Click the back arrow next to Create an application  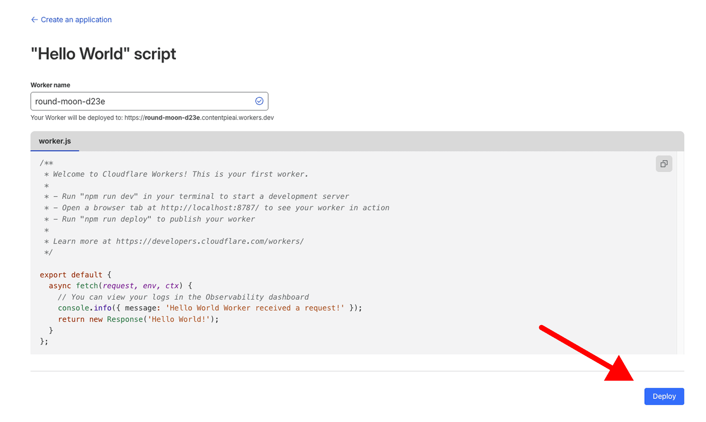click(34, 19)
